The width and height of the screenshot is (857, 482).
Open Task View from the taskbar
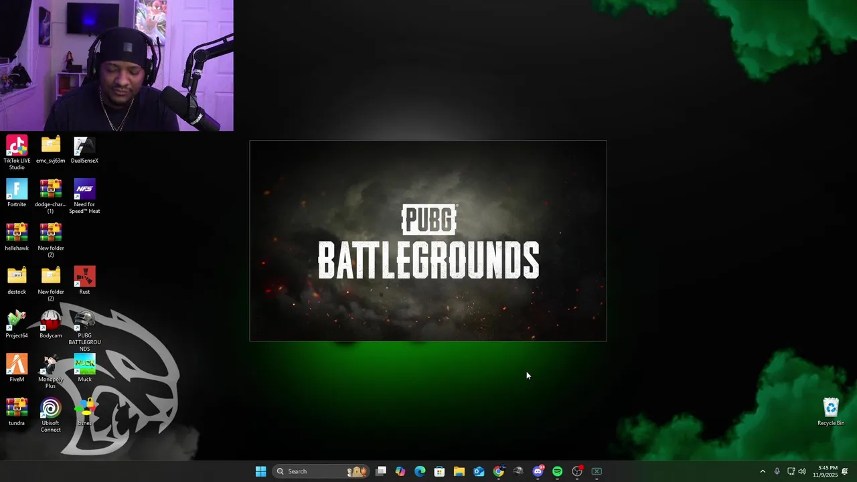point(381,471)
